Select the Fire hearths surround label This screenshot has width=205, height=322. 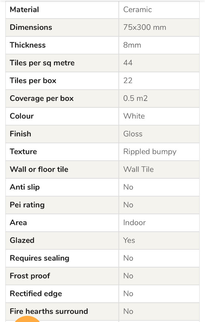[49, 311]
